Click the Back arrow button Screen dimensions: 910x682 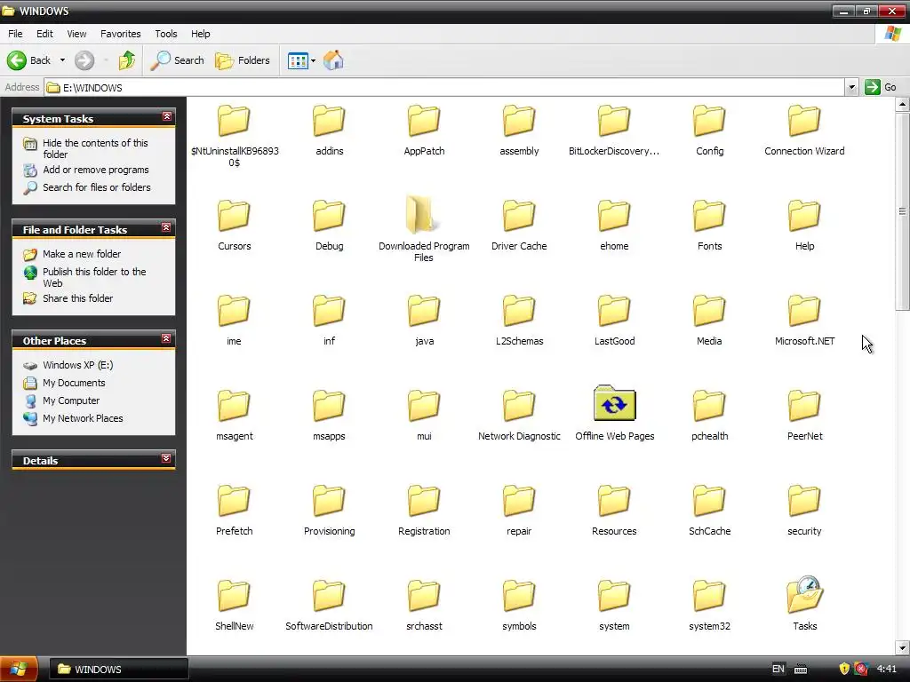pos(29,60)
